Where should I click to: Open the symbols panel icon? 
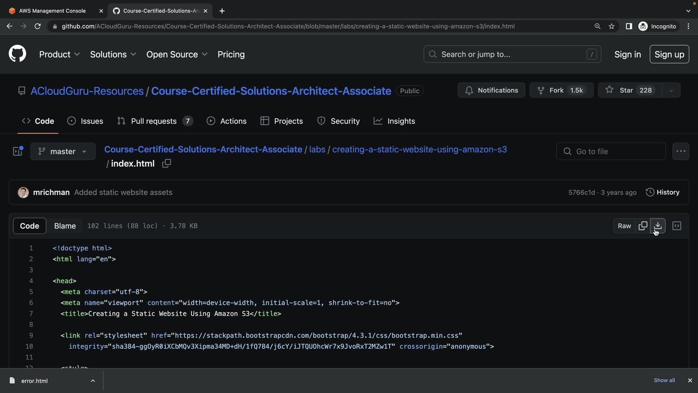(677, 226)
